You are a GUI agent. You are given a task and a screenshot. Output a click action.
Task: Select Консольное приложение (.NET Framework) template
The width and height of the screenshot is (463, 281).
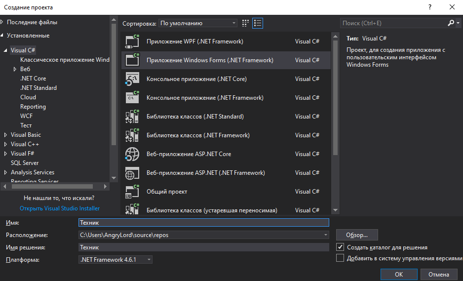[226, 97]
